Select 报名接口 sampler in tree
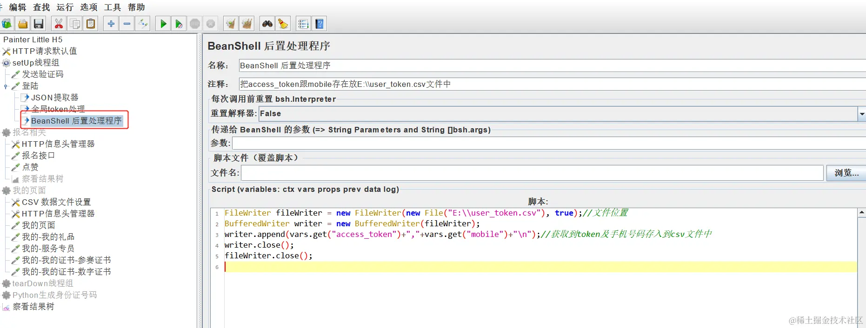 click(38, 156)
